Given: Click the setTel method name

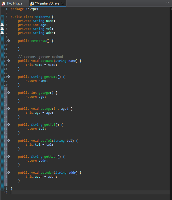Looking at the screenshot, I should [x=46, y=141].
